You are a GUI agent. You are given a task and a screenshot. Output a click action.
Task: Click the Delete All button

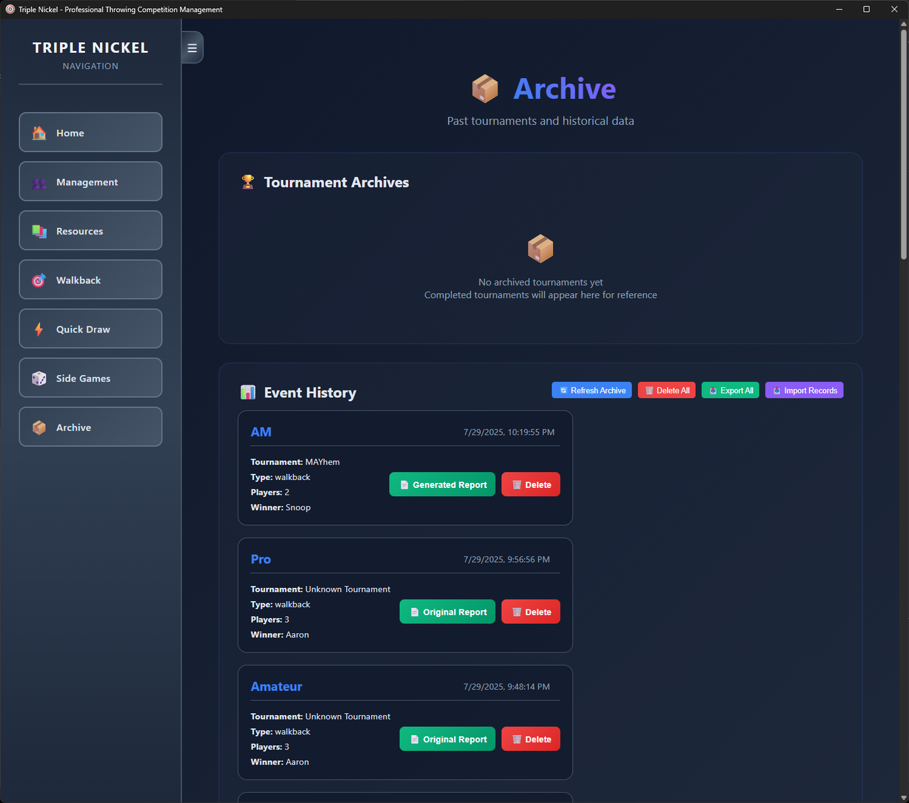coord(666,390)
